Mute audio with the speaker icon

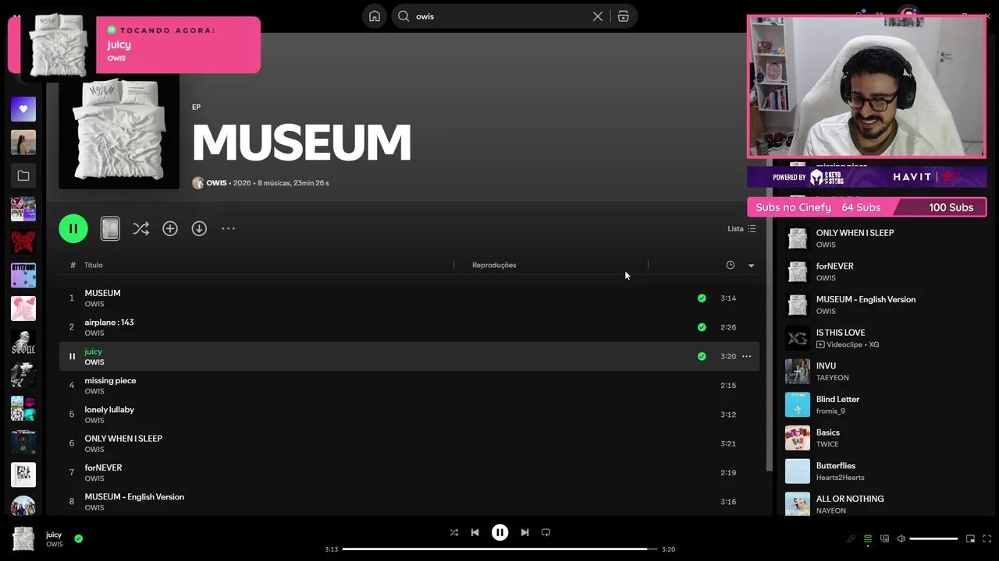pyautogui.click(x=901, y=538)
